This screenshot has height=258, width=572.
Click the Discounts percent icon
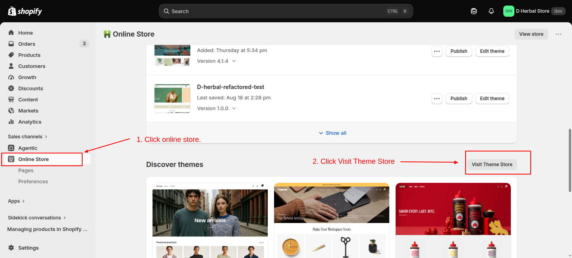click(11, 88)
